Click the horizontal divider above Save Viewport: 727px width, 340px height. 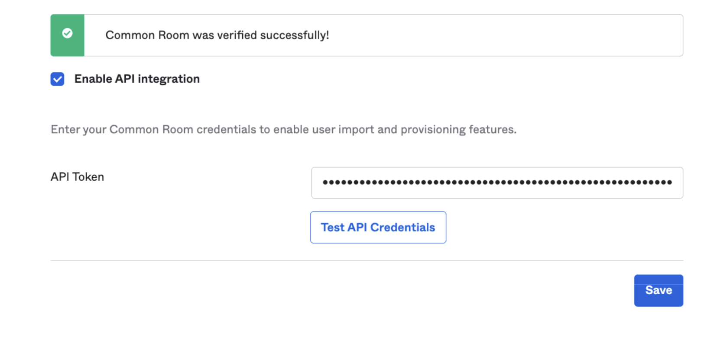click(x=367, y=260)
